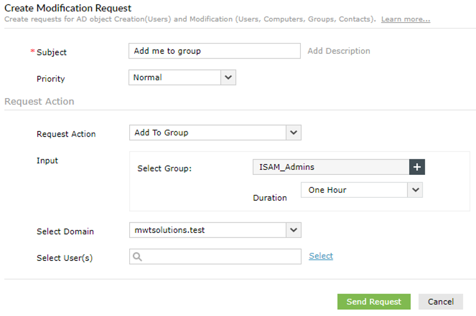Open the Add To Group dropdown

click(x=208, y=132)
